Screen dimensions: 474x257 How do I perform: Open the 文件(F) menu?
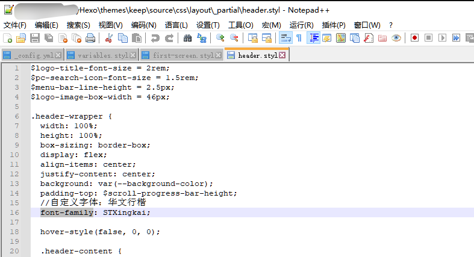pyautogui.click(x=15, y=25)
